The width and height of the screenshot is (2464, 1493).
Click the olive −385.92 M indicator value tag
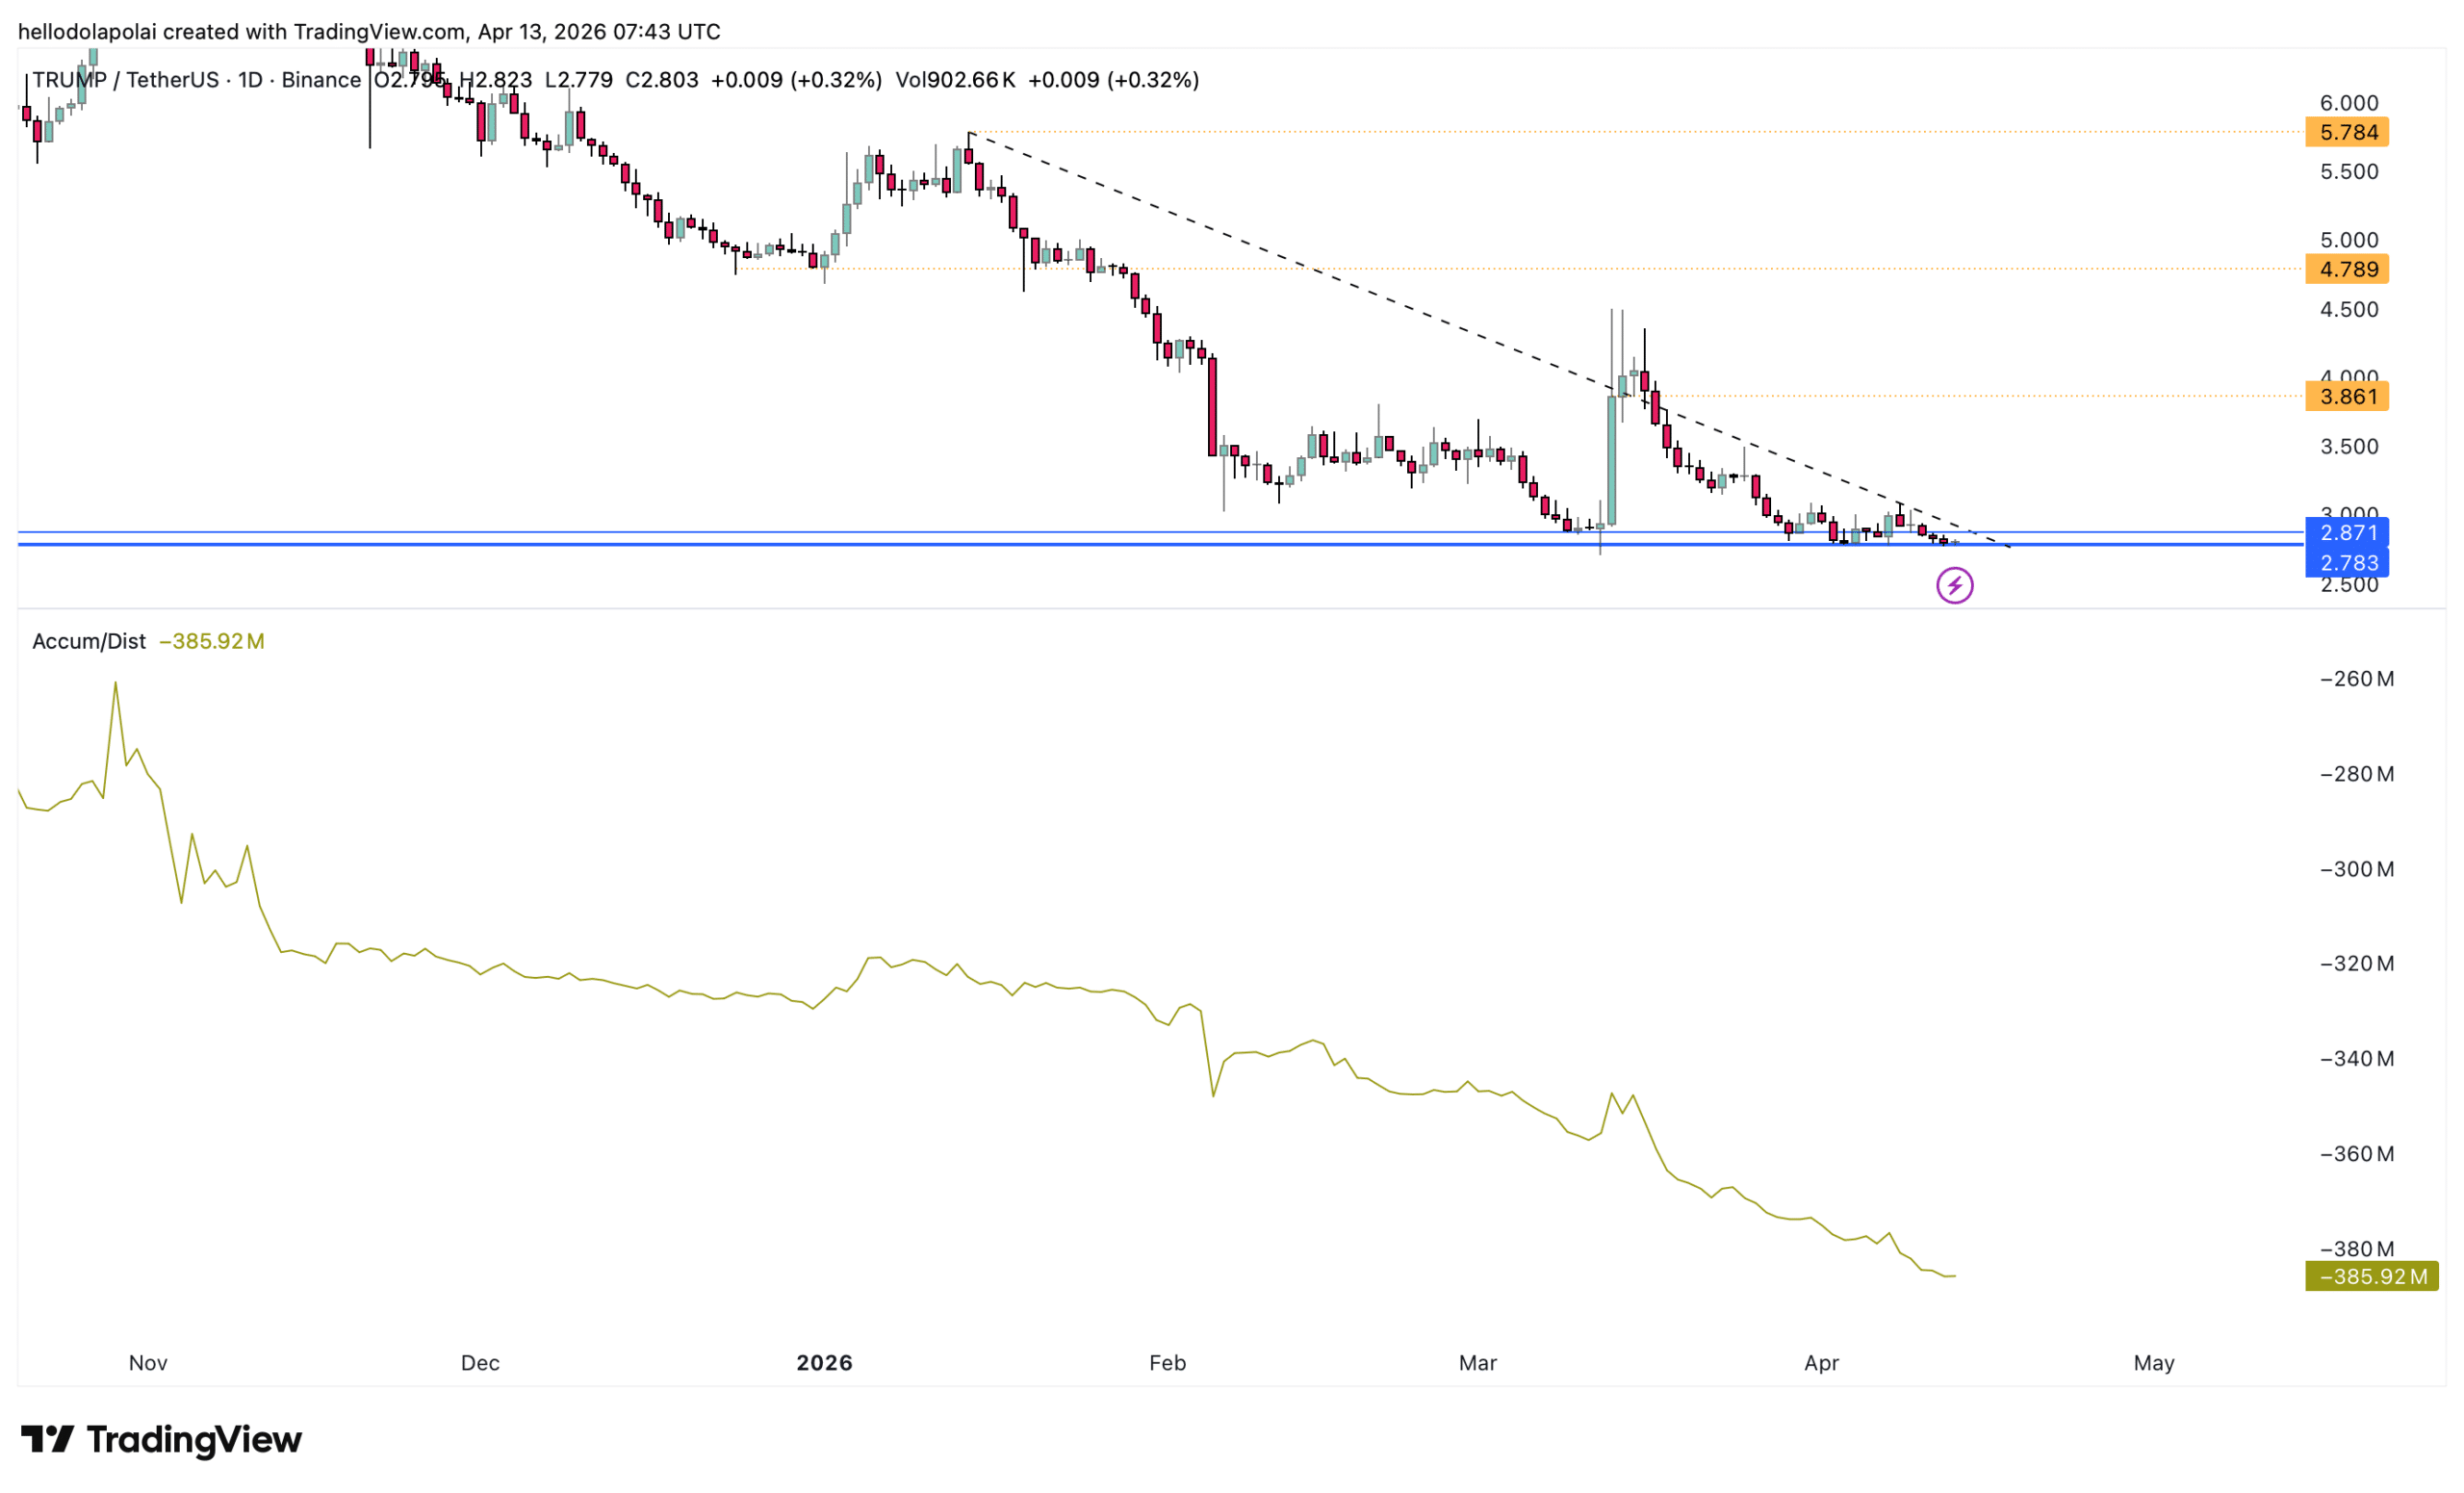click(2370, 1276)
